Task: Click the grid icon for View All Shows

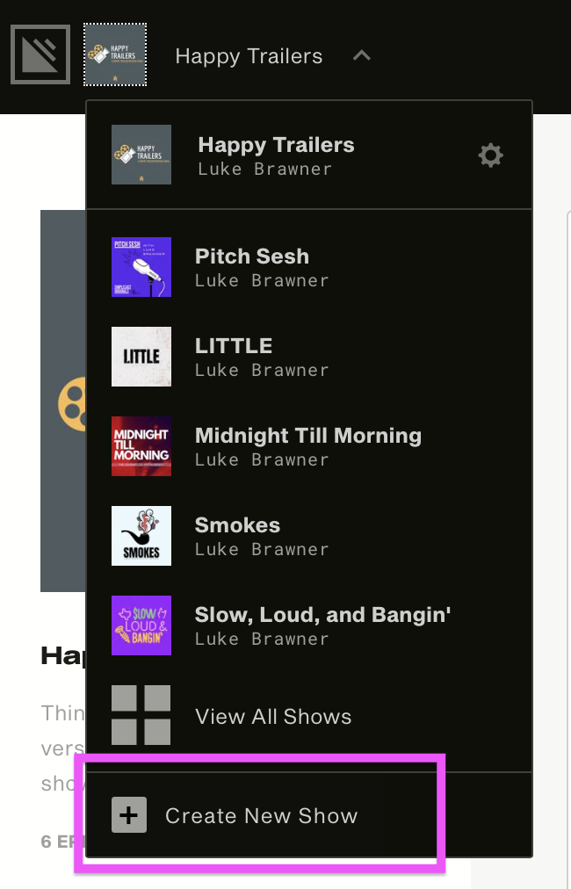Action: coord(141,715)
